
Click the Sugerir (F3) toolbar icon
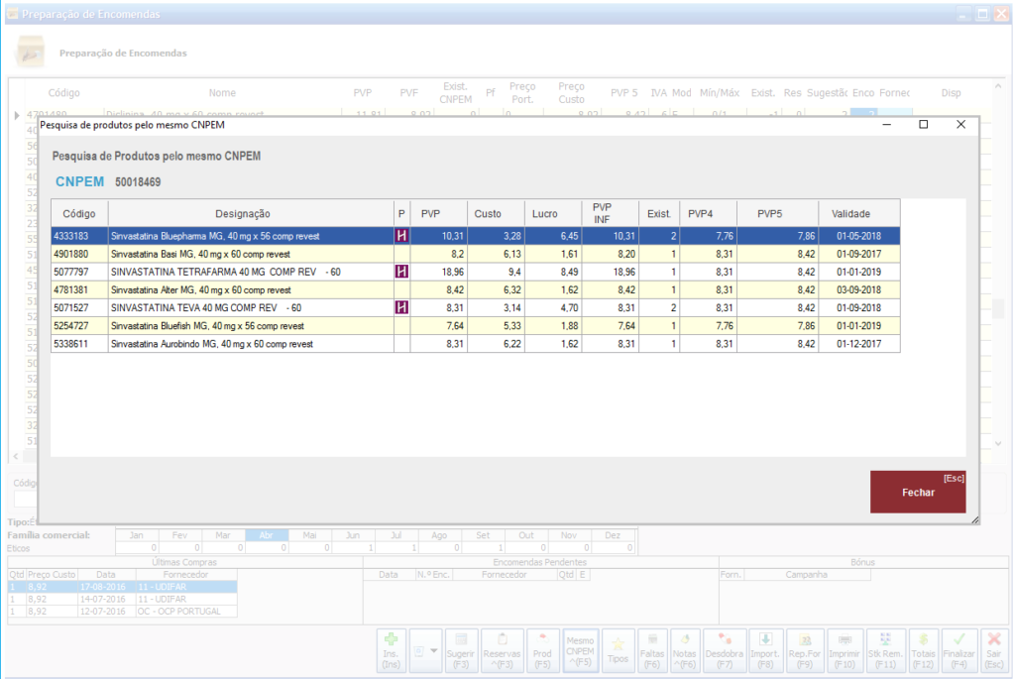tap(461, 650)
